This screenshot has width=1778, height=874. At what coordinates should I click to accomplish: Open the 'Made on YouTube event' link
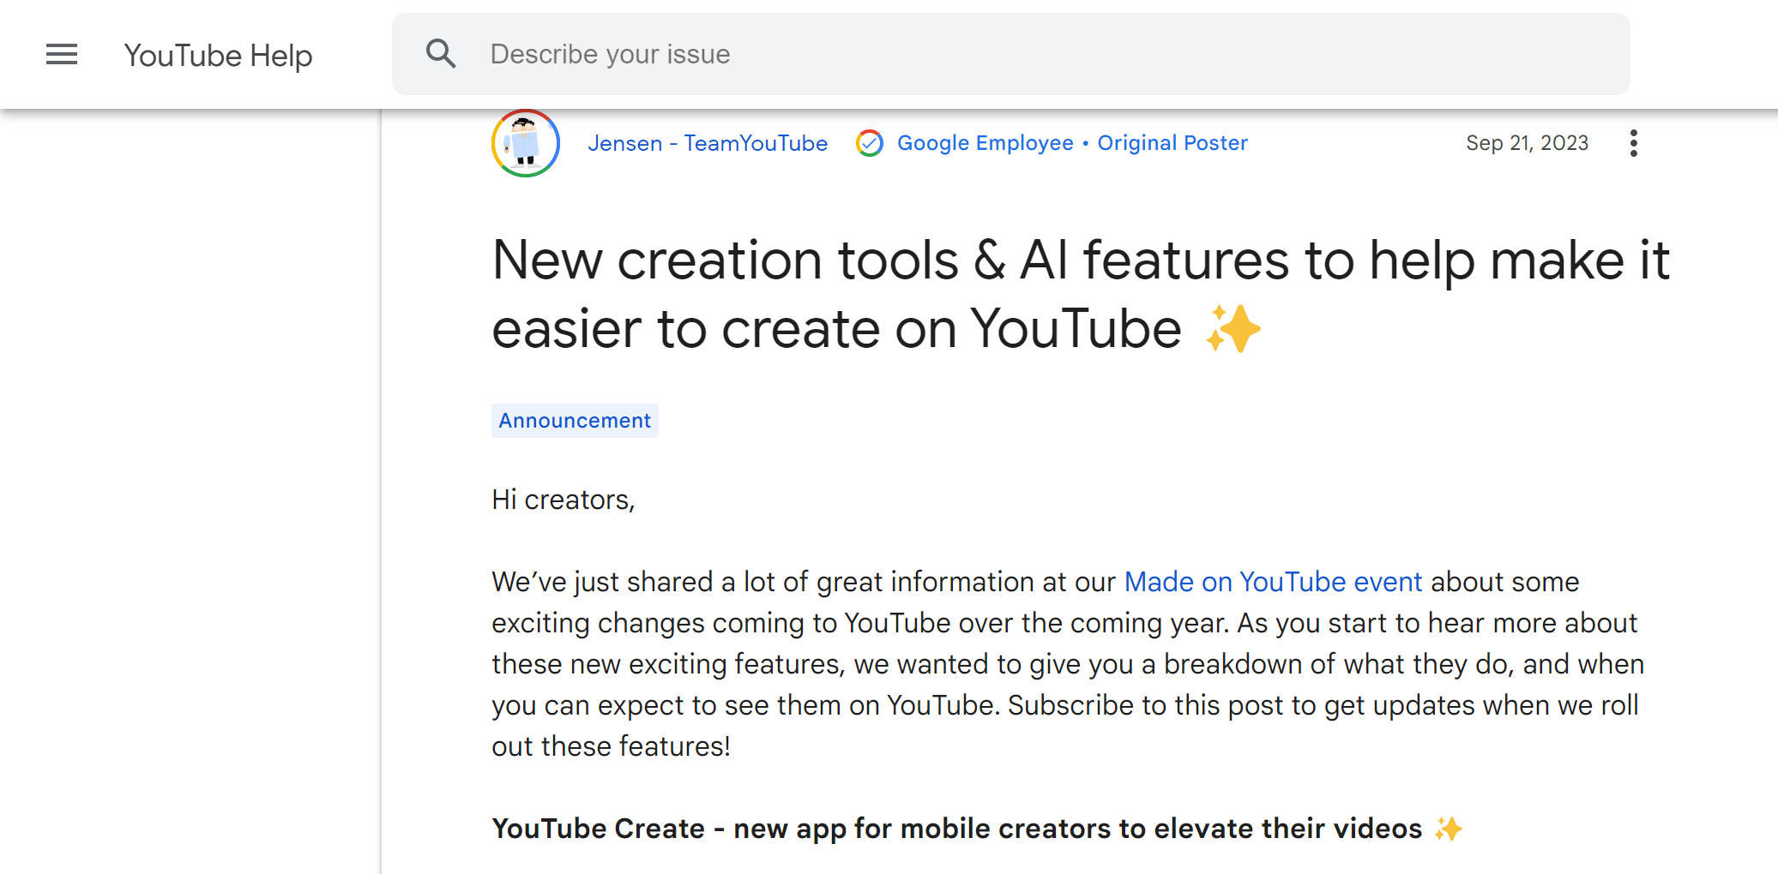point(1273,582)
